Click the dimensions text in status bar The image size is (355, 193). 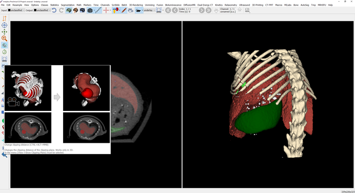(x=348, y=192)
